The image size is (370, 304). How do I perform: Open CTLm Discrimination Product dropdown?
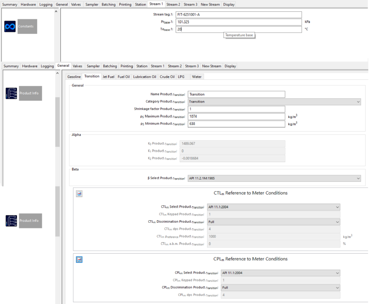pyautogui.click(x=274, y=222)
